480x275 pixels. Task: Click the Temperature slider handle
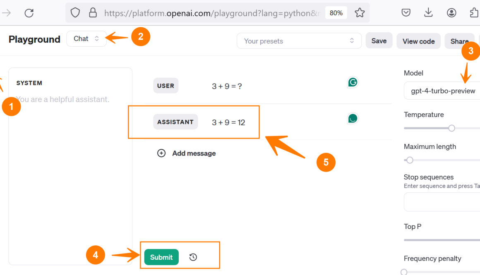pyautogui.click(x=452, y=128)
